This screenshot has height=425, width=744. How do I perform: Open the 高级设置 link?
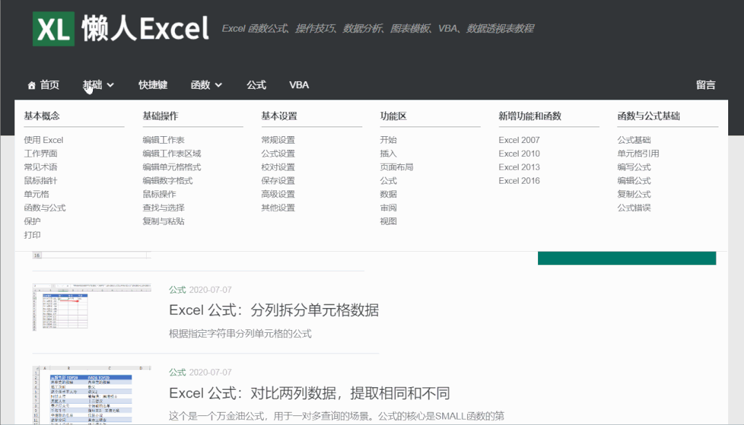(278, 194)
